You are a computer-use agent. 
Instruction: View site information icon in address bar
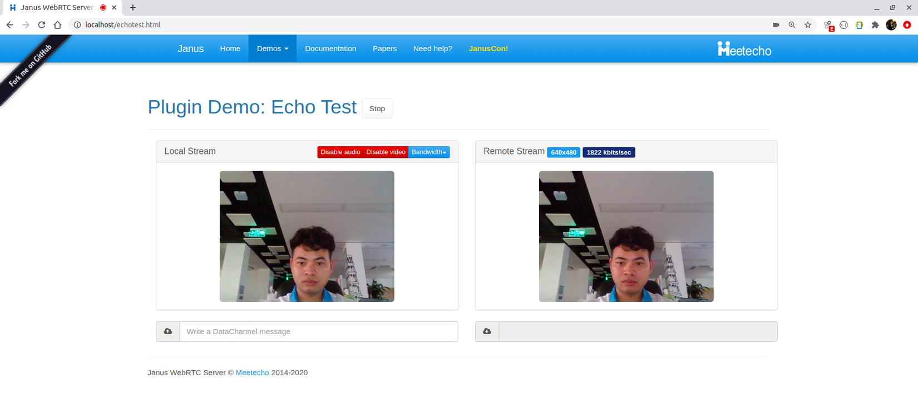click(x=77, y=25)
